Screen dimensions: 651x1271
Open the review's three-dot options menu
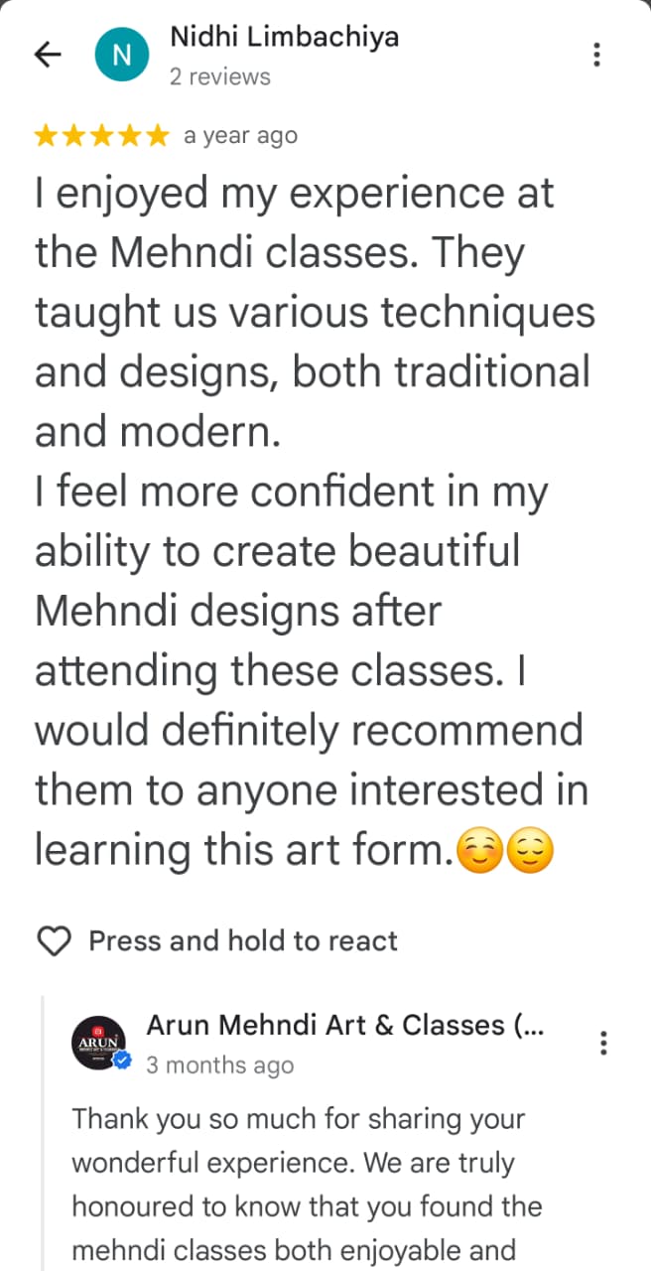(x=596, y=55)
